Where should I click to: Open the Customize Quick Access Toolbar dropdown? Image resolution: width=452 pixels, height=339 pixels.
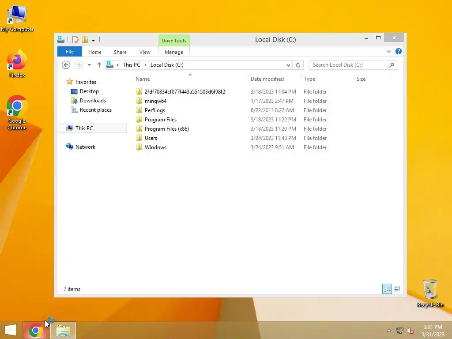click(x=94, y=40)
